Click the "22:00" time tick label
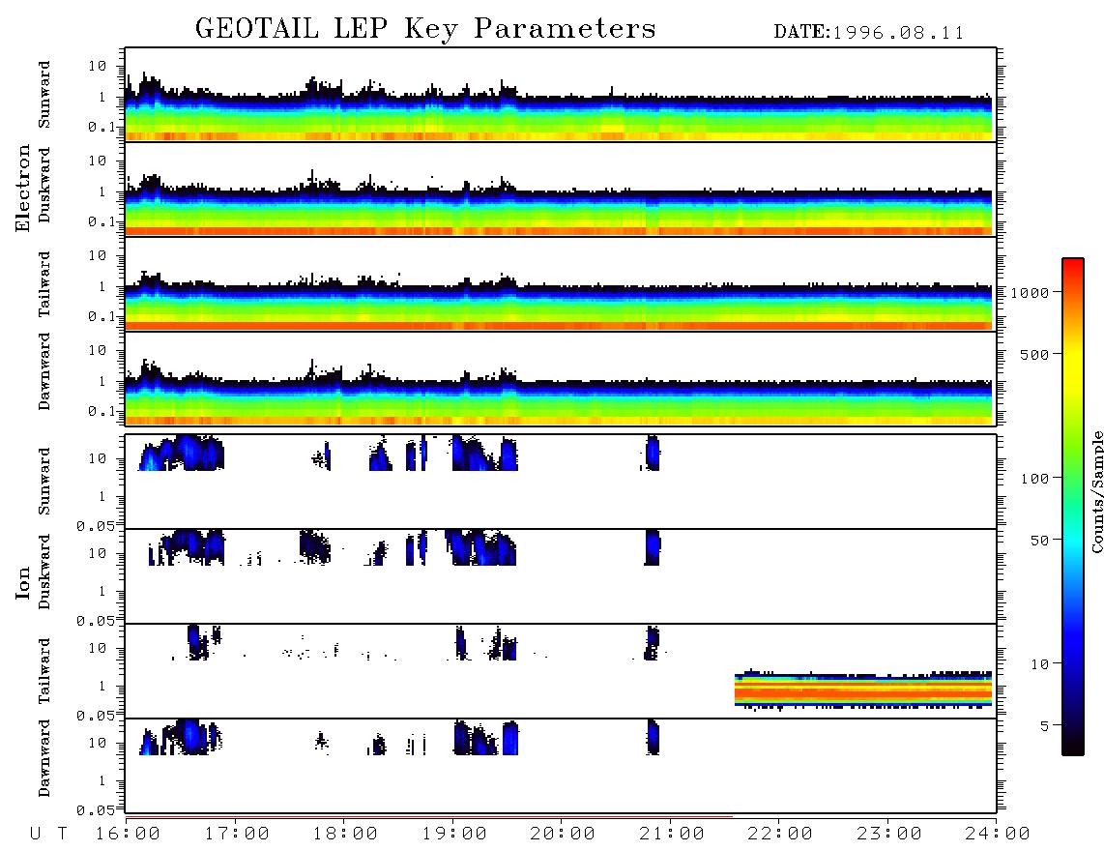 (780, 835)
